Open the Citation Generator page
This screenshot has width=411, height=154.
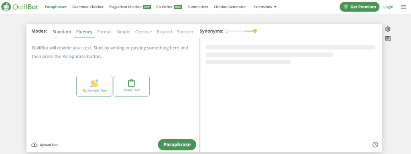pos(230,7)
